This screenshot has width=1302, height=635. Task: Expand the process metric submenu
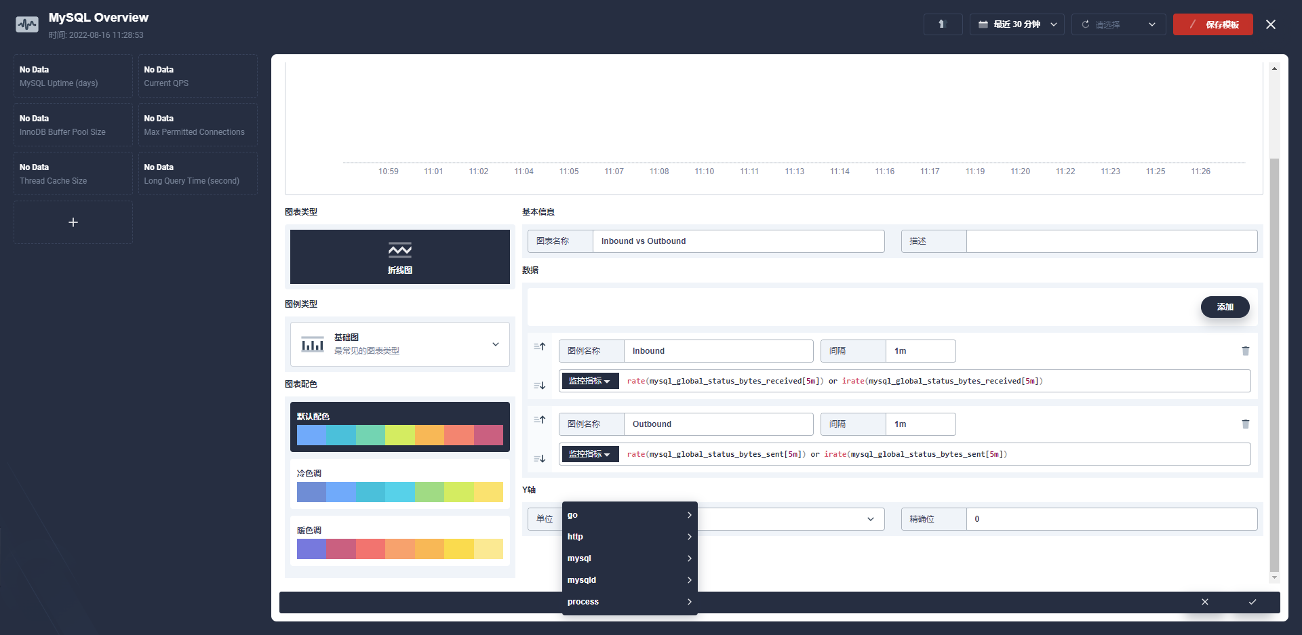tap(630, 602)
